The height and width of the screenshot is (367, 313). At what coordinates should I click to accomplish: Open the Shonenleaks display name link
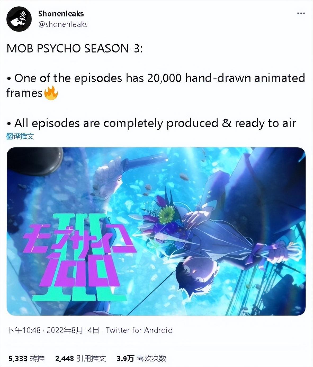coord(61,14)
